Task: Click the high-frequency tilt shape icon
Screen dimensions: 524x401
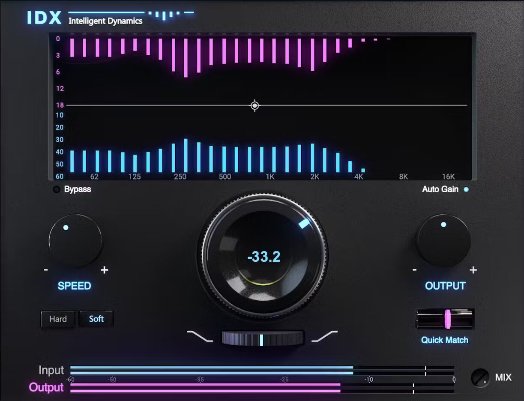Action: pos(325,336)
